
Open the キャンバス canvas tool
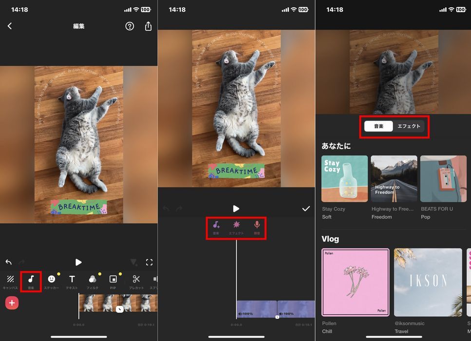point(10,281)
